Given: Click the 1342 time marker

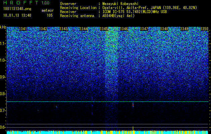Looking at the screenshot, I should click(43, 29).
